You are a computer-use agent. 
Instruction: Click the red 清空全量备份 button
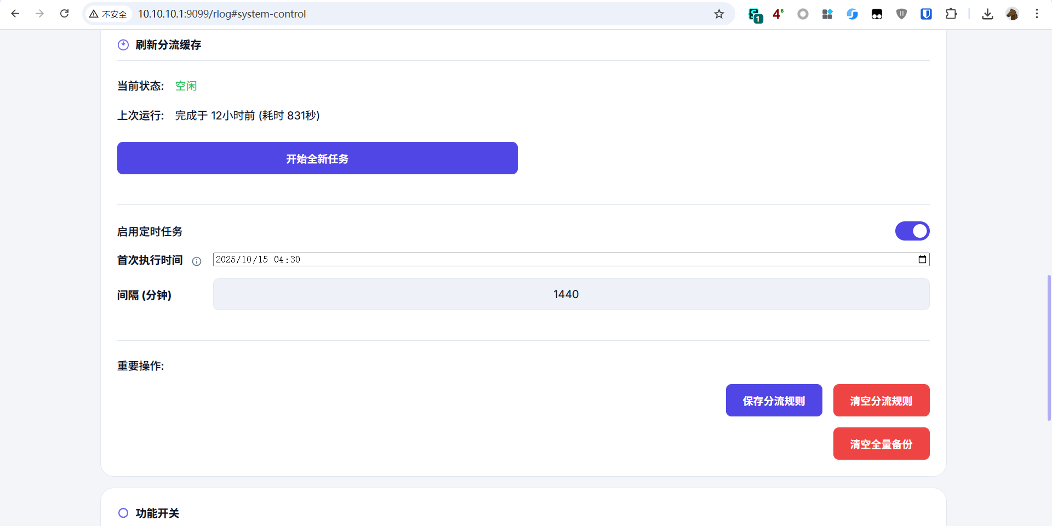(x=881, y=444)
